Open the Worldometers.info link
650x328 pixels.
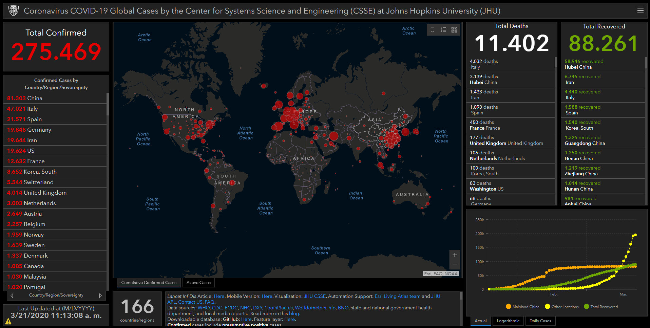point(315,308)
